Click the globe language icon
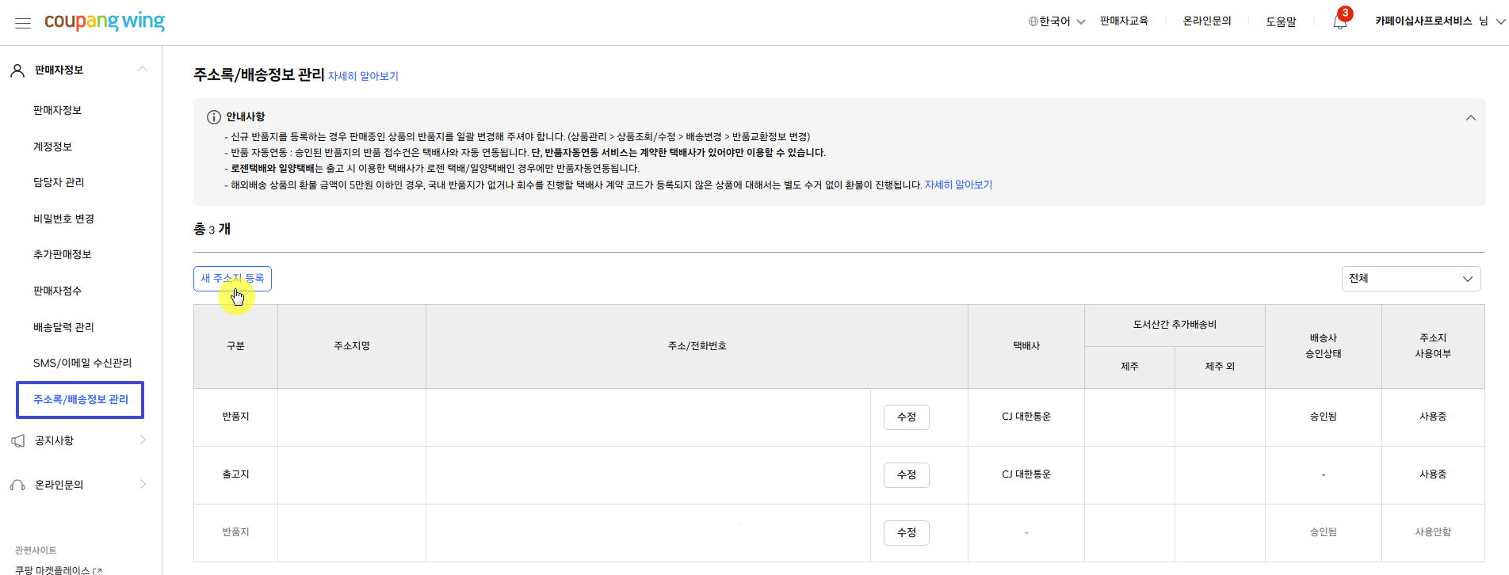The width and height of the screenshot is (1509, 575). click(x=1033, y=22)
